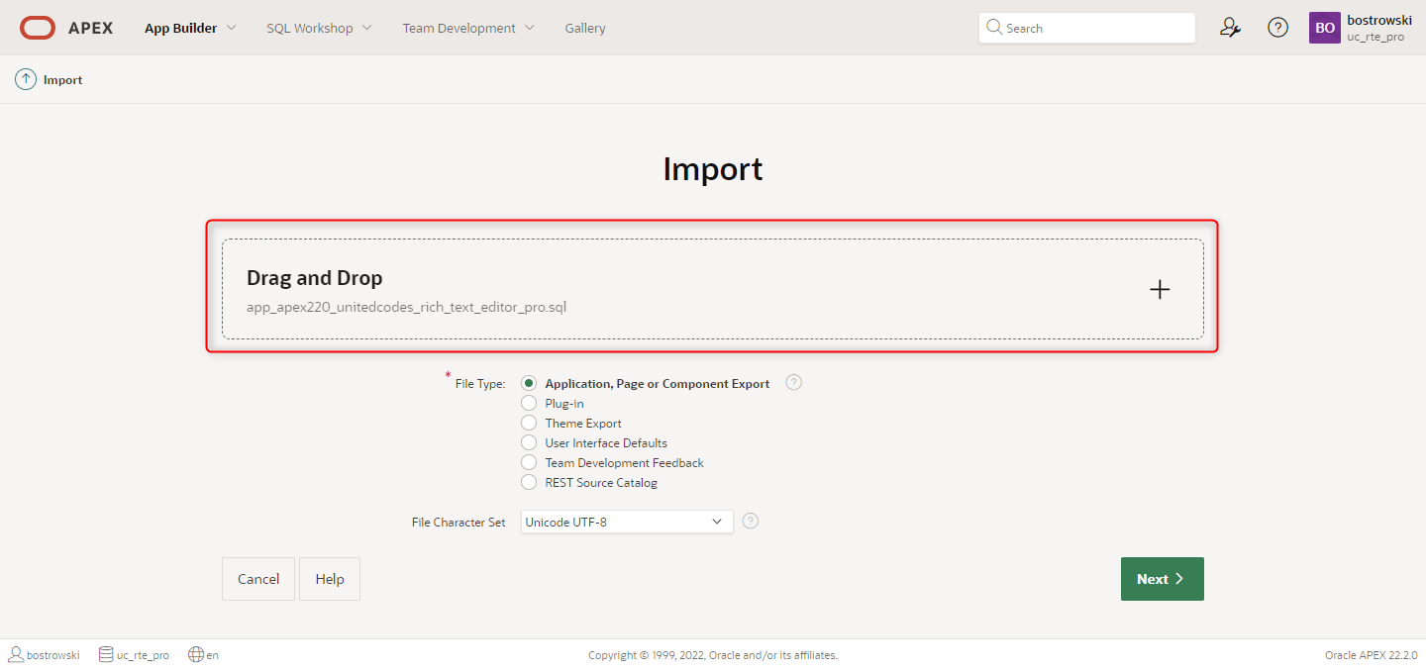Open the File Character Set dropdown

click(626, 522)
